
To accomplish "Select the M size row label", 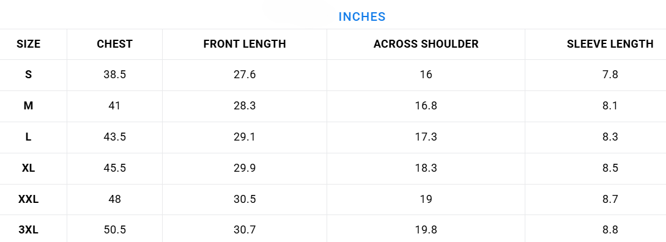I will (29, 106).
